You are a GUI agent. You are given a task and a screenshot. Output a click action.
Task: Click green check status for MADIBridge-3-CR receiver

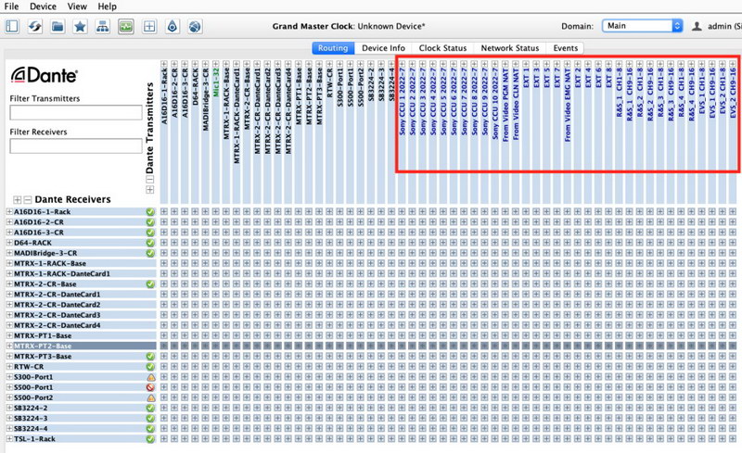150,254
